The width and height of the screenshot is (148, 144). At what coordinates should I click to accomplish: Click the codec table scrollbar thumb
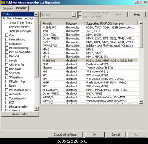[141, 37]
